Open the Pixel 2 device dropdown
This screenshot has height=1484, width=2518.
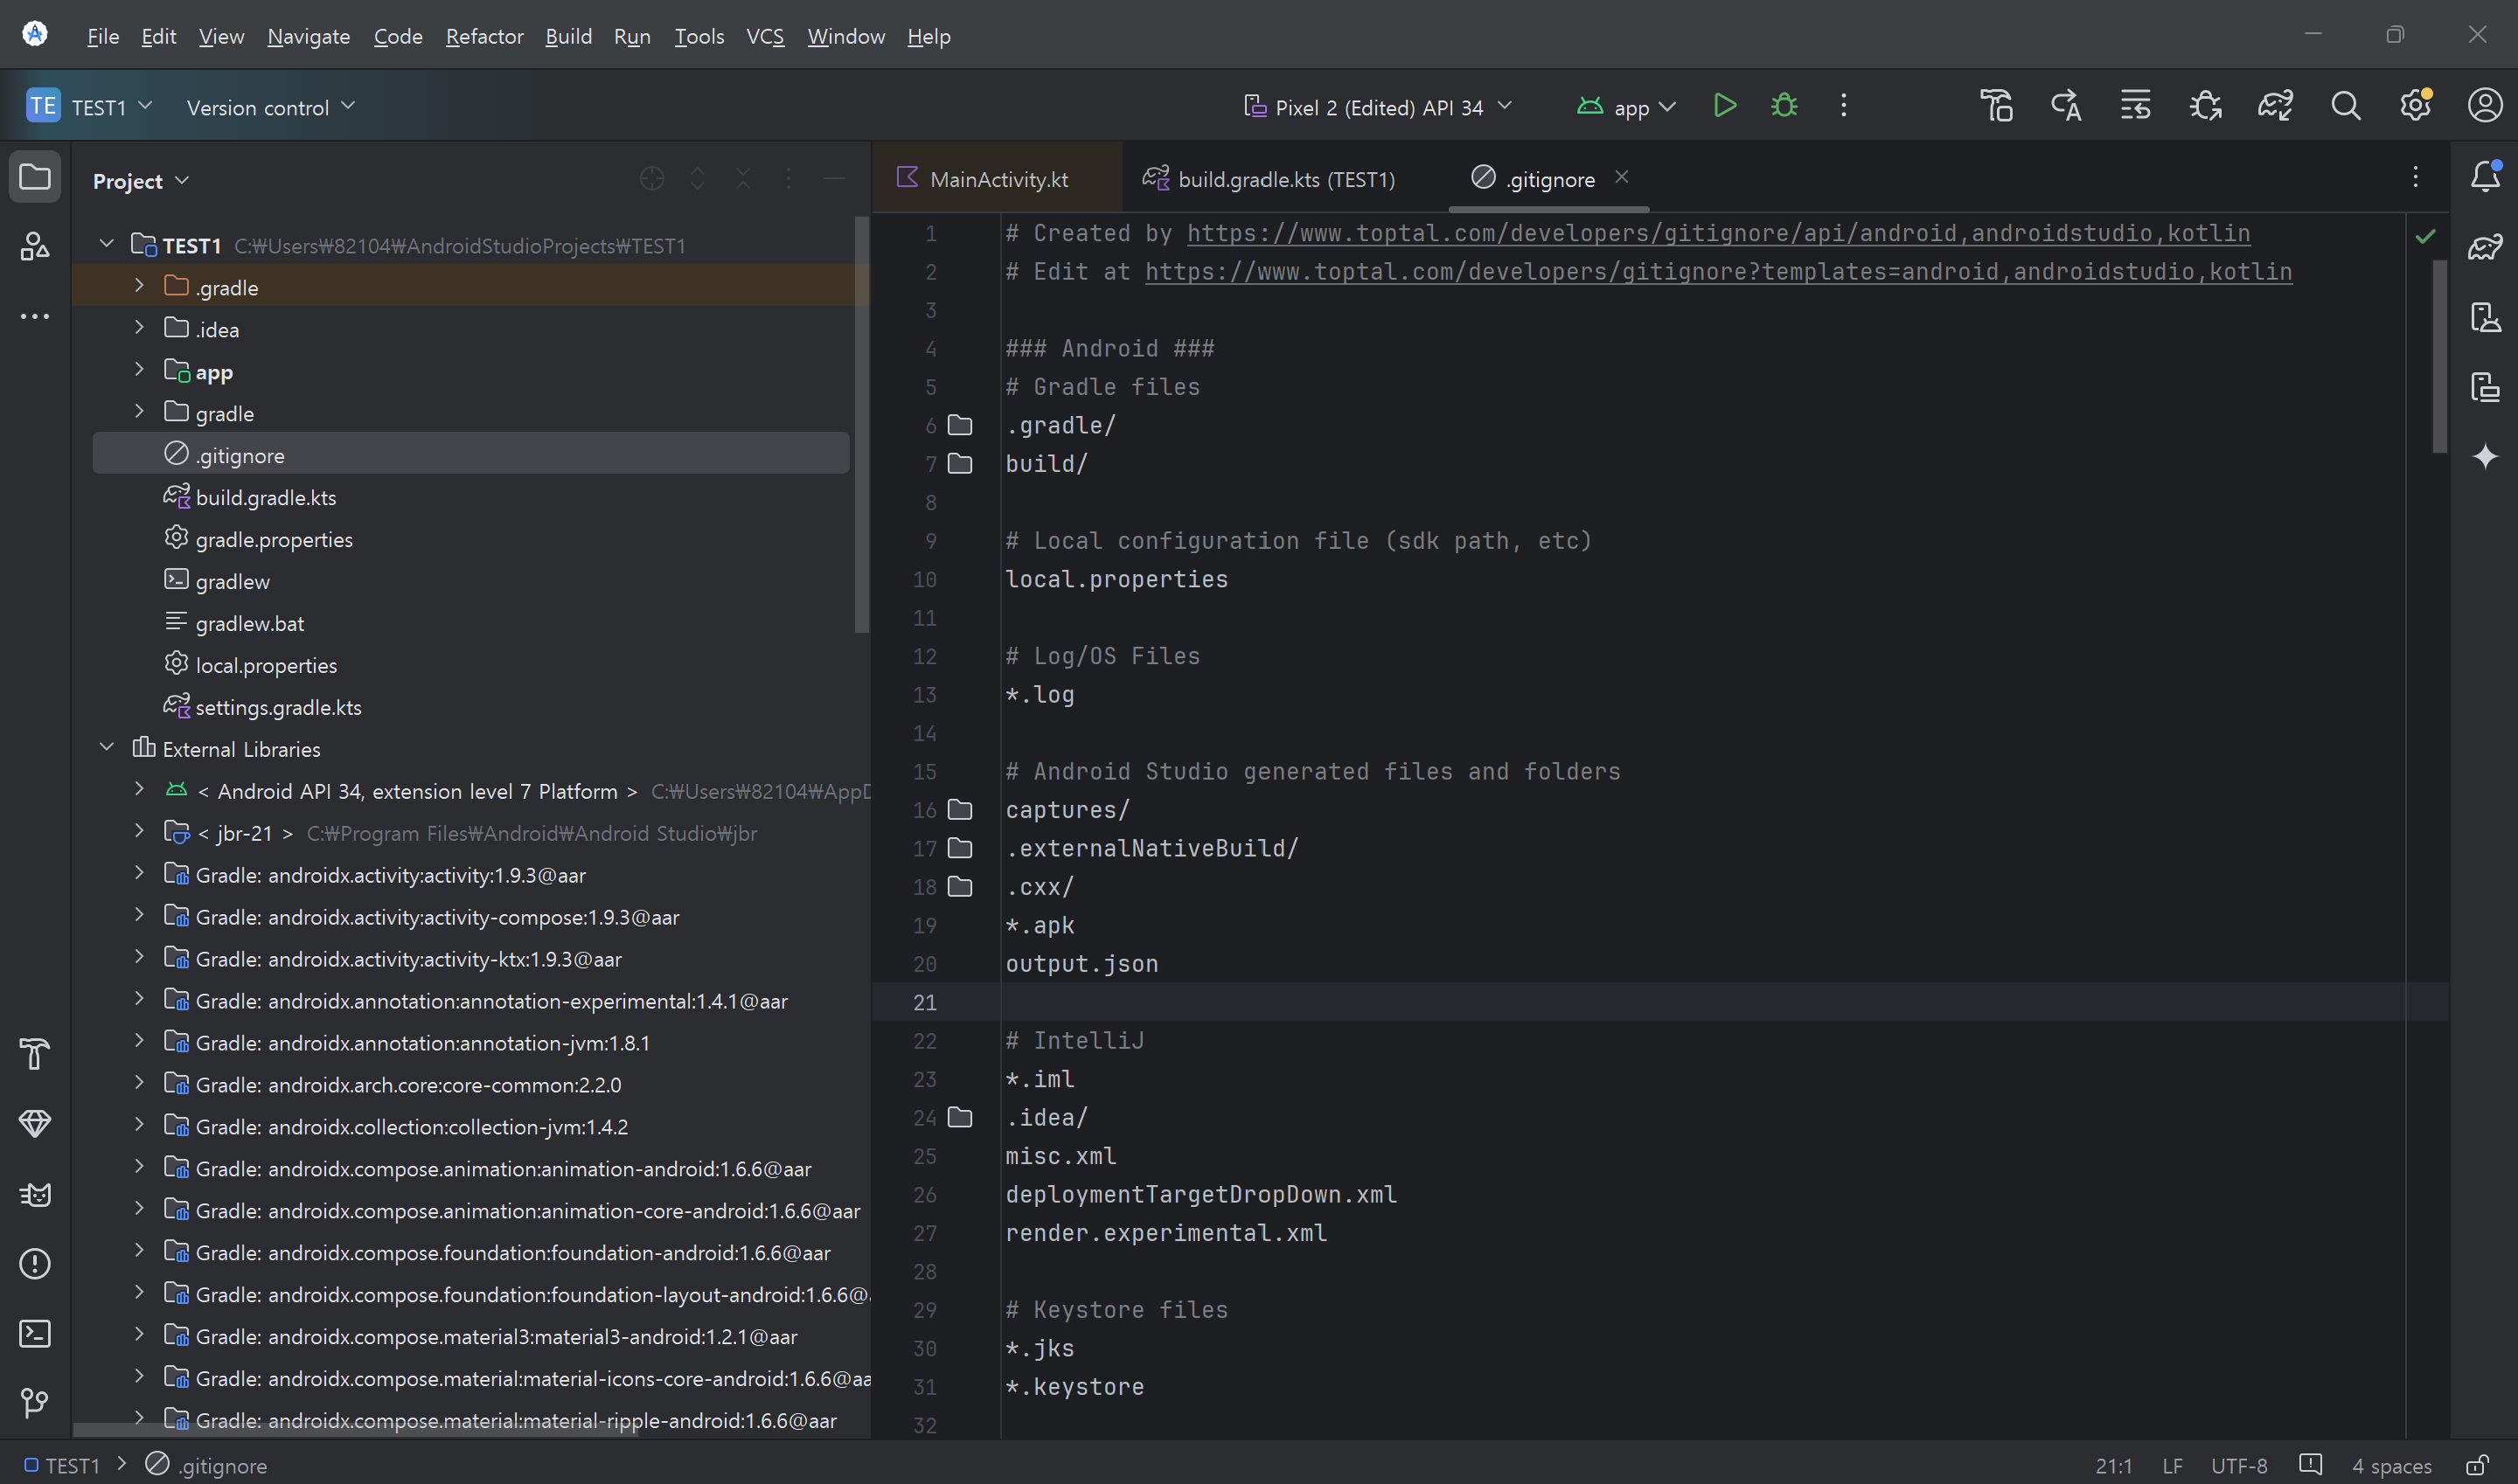pos(1378,107)
